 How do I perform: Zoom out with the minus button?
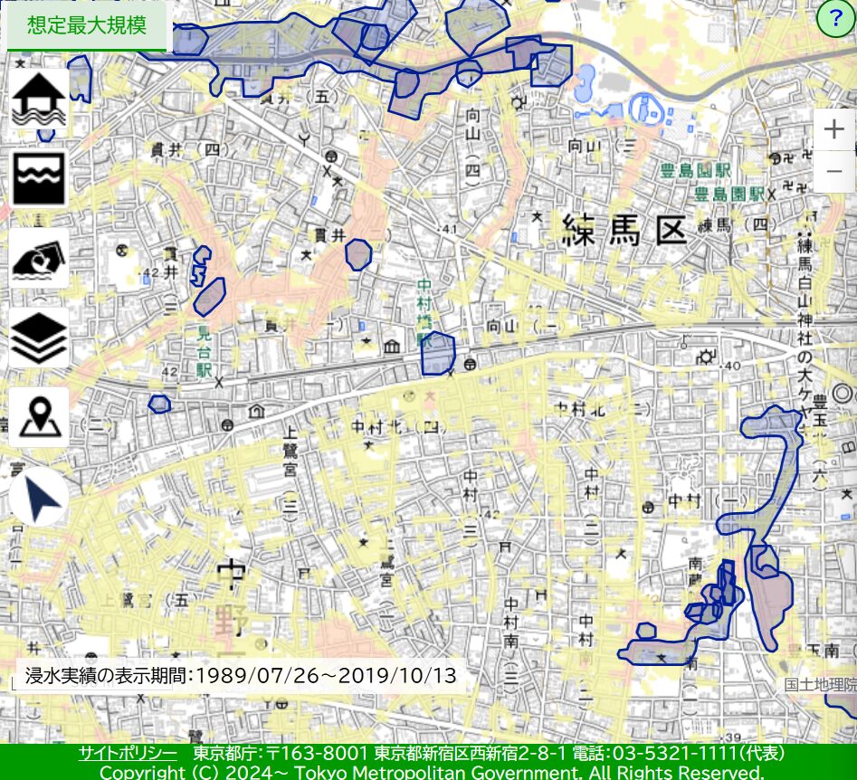tap(833, 171)
